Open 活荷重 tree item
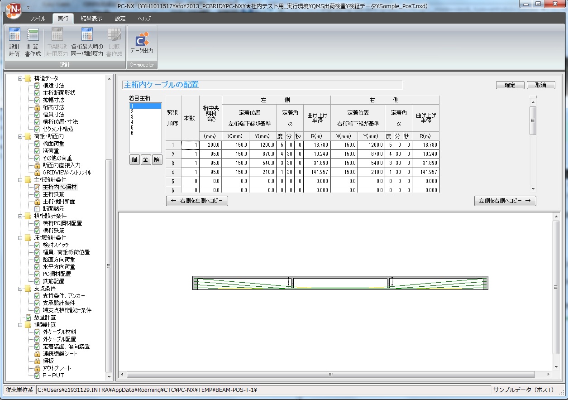 pos(51,150)
